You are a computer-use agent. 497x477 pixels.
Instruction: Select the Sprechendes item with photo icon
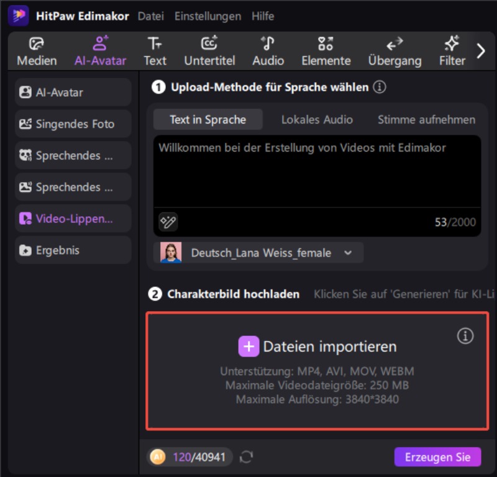click(73, 187)
